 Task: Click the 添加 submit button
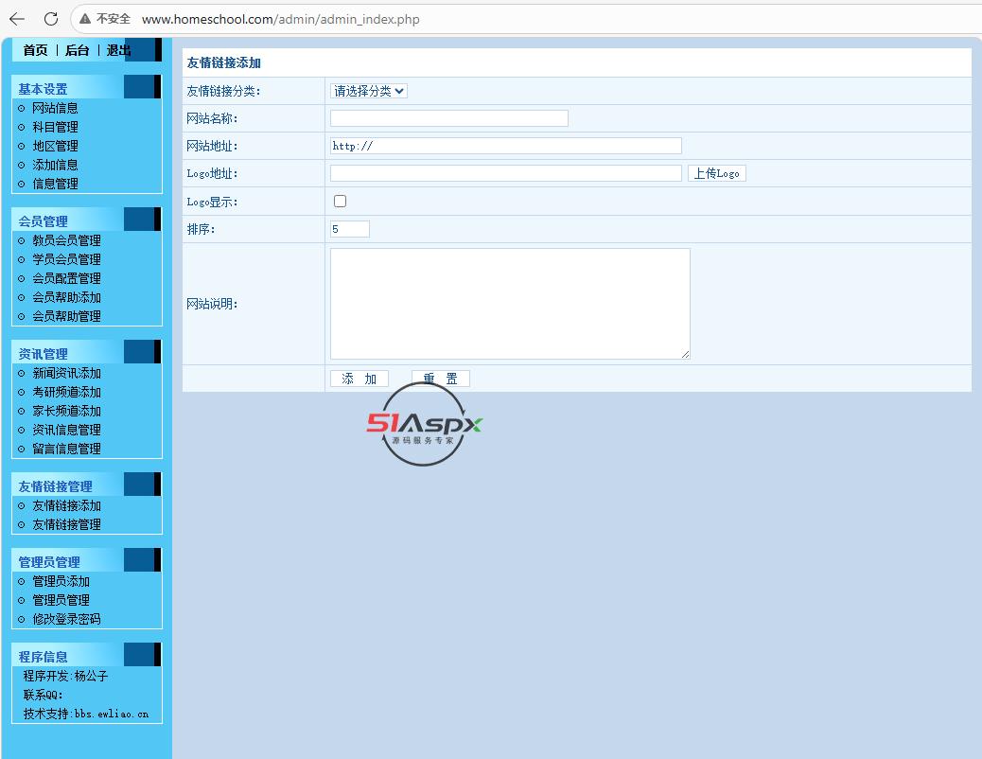tap(359, 379)
